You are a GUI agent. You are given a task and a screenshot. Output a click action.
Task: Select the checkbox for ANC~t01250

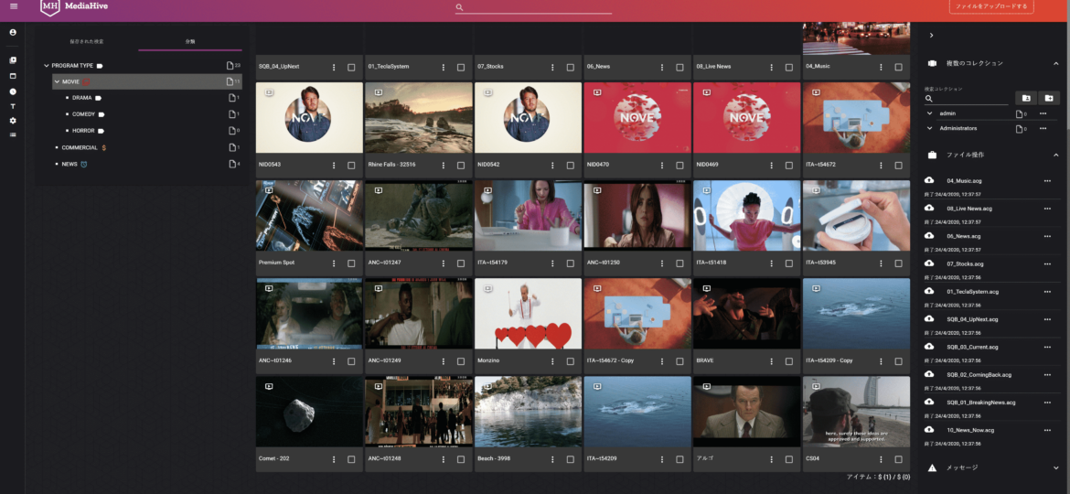pyautogui.click(x=679, y=263)
